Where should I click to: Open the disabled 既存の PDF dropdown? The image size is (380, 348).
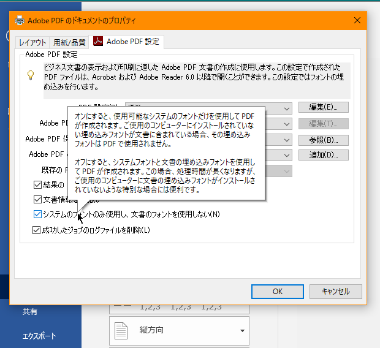(287, 171)
